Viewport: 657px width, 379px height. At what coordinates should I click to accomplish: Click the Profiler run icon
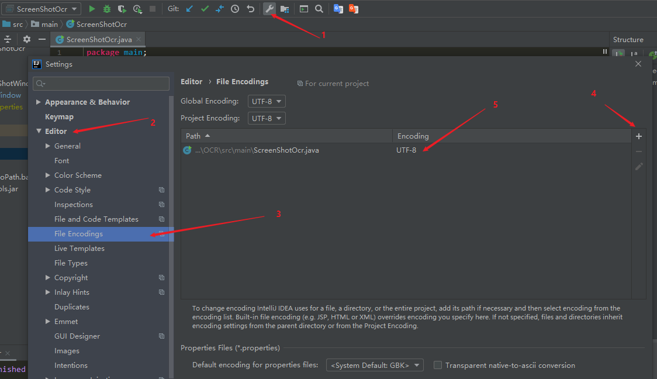137,9
